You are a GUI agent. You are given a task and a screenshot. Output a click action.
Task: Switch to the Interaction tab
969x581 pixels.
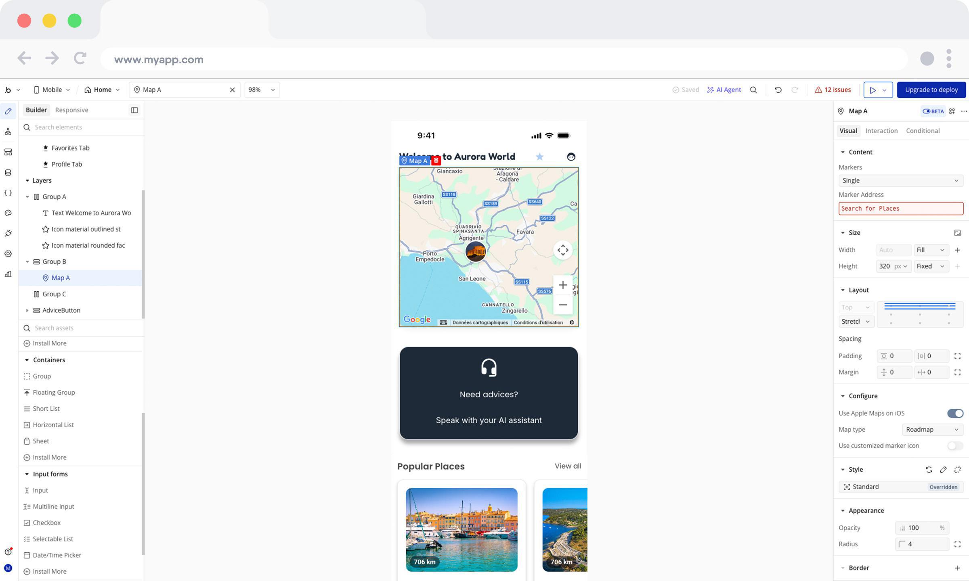pos(881,131)
